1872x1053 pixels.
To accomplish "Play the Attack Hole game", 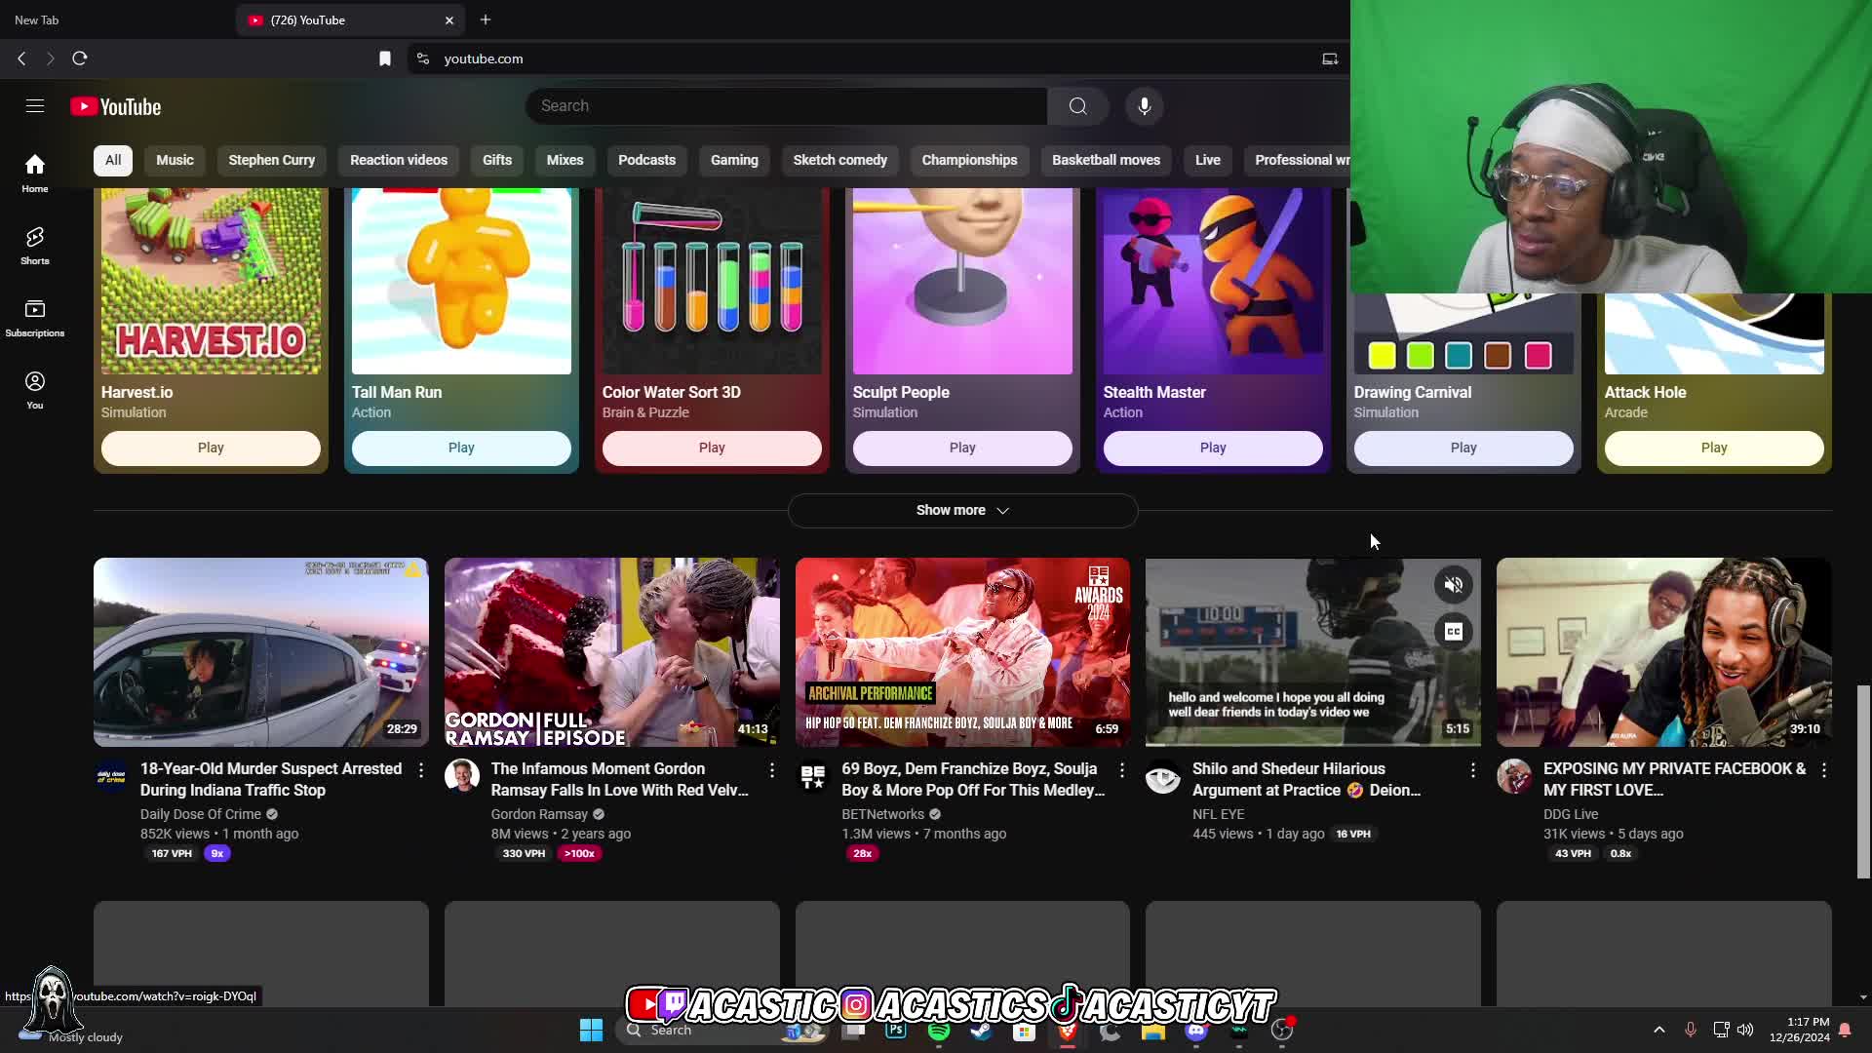I will [x=1714, y=448].
